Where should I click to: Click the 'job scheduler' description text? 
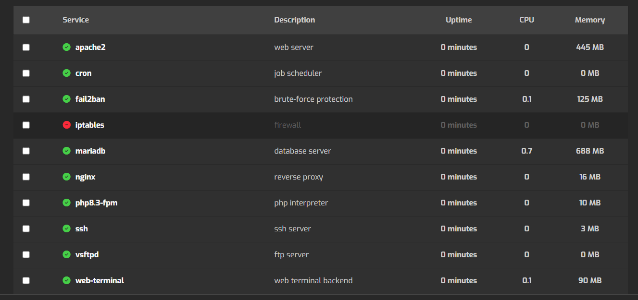point(298,73)
